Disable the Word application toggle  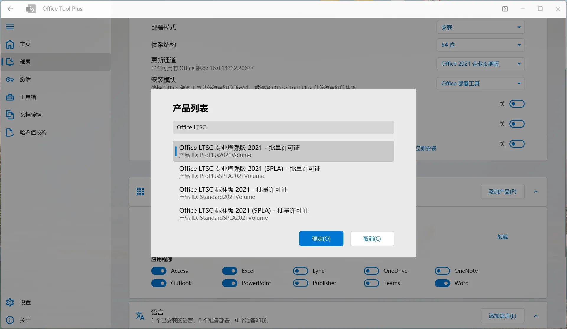[x=442, y=283]
